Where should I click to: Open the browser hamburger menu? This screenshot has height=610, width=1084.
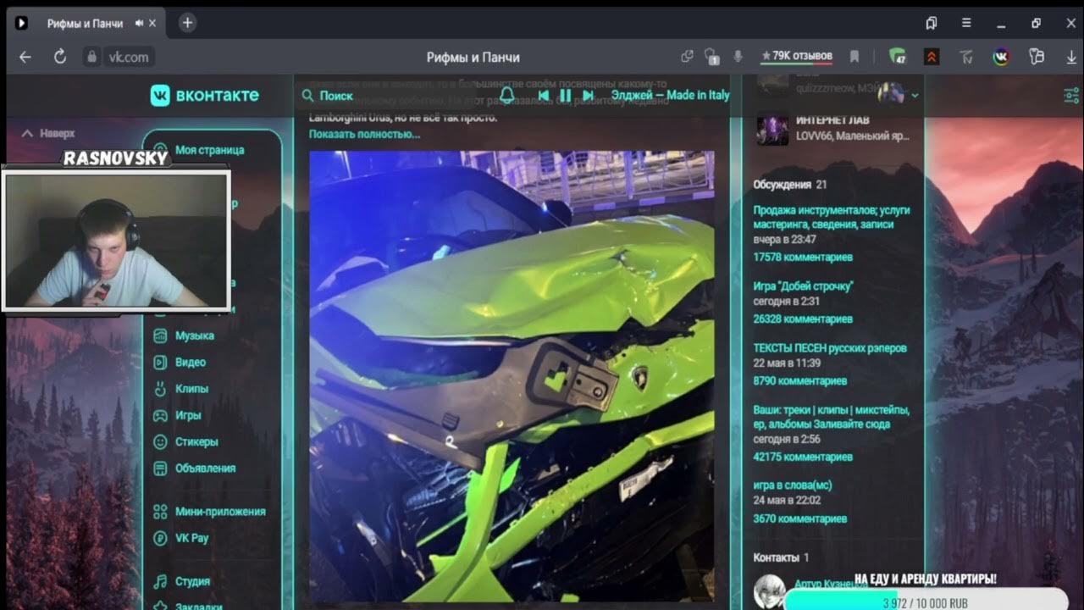click(x=966, y=23)
